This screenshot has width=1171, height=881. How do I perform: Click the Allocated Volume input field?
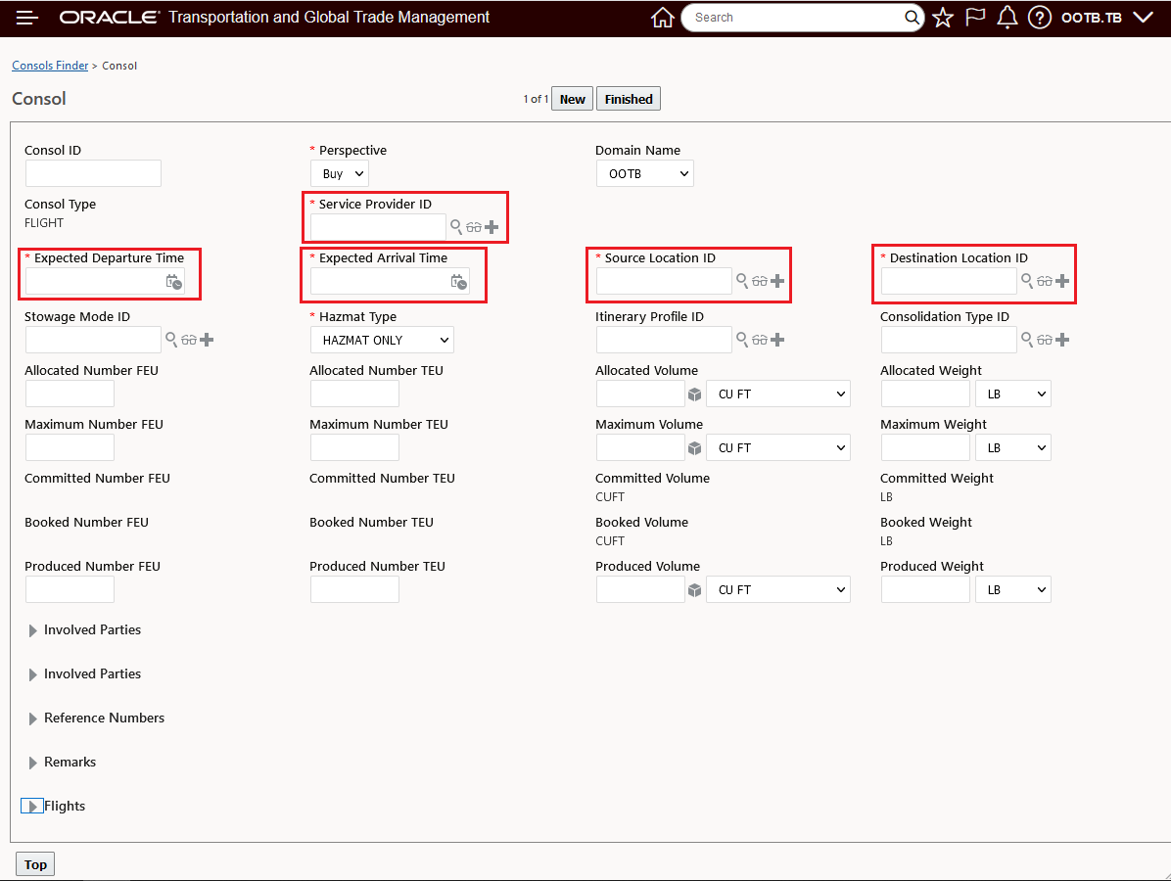coord(640,394)
